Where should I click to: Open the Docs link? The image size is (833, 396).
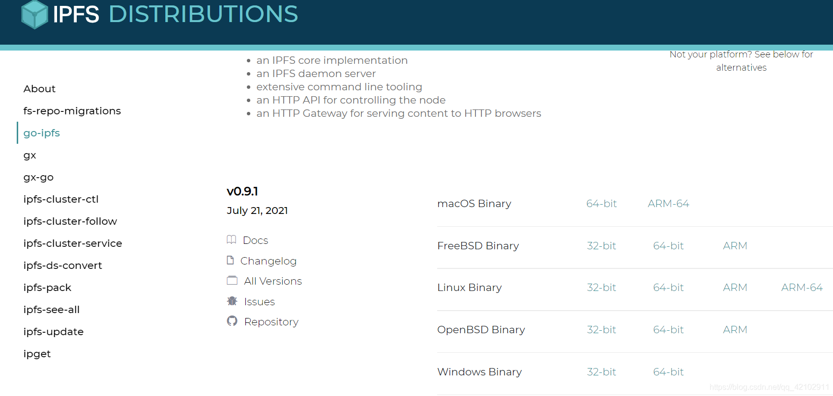[x=255, y=240]
